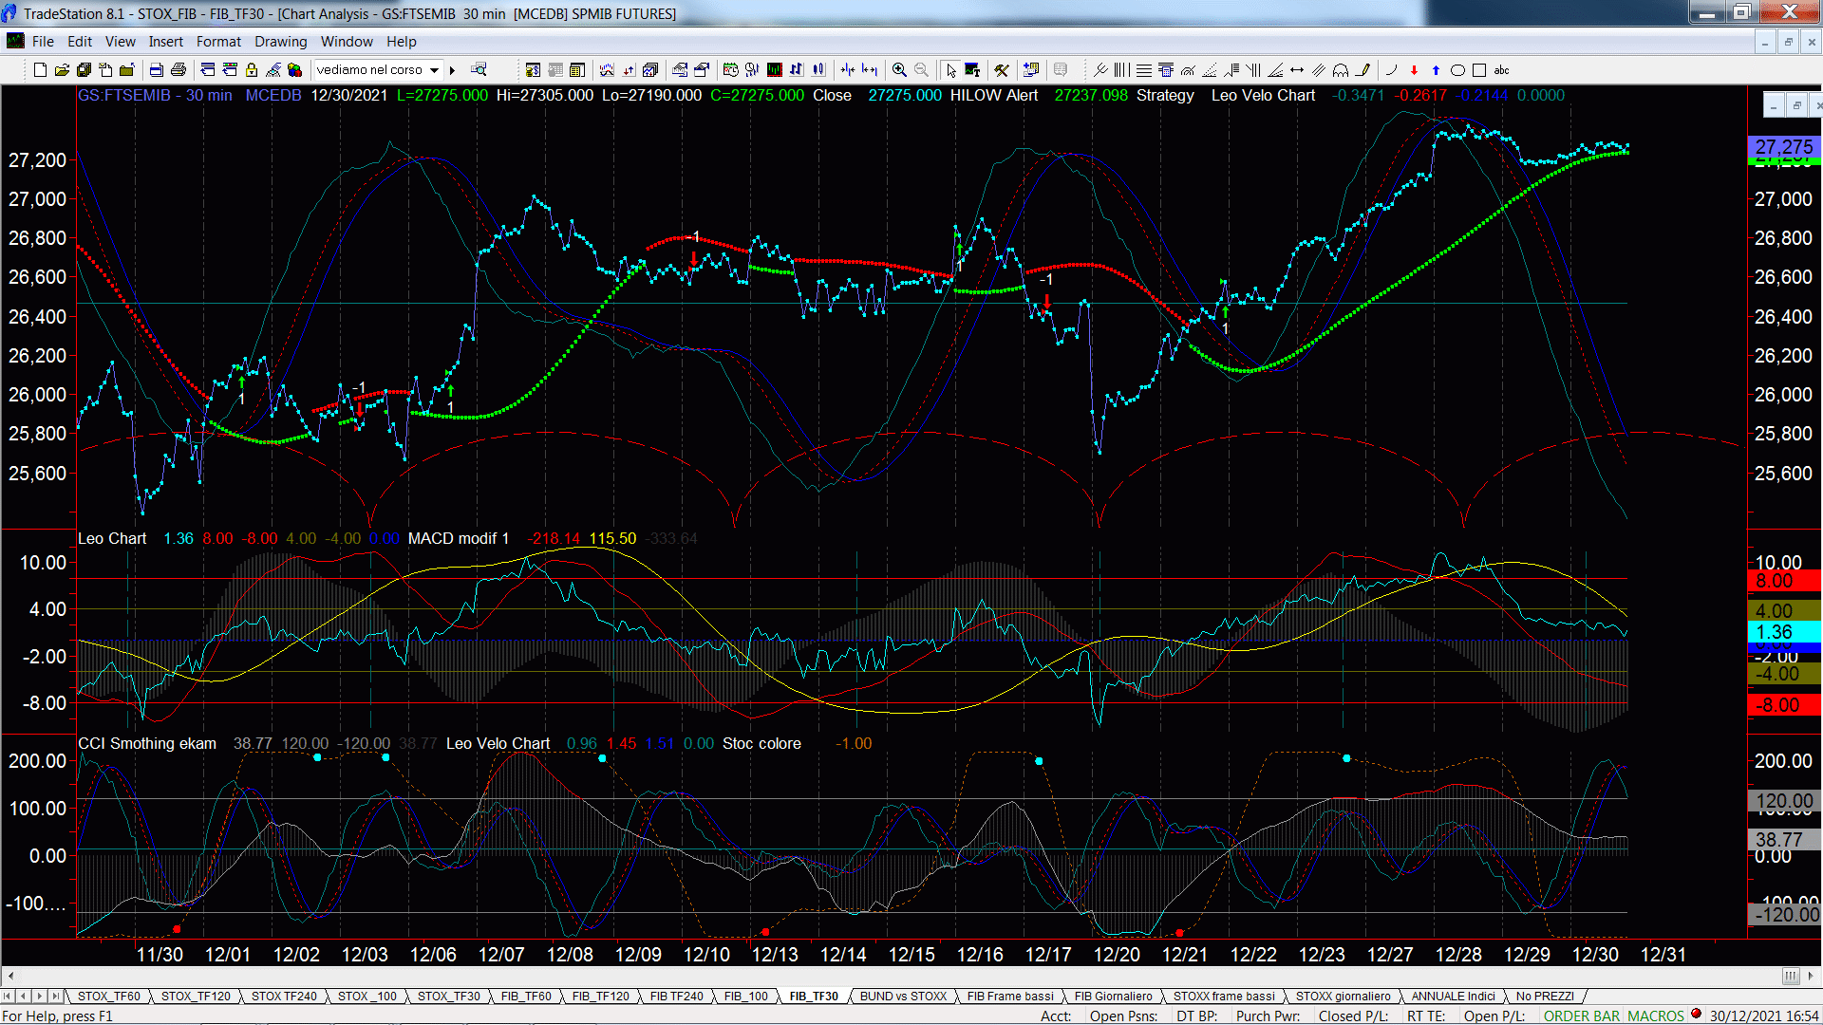Click the magnifier symbol lookup icon
Image resolution: width=1823 pixels, height=1025 pixels.
click(x=479, y=69)
